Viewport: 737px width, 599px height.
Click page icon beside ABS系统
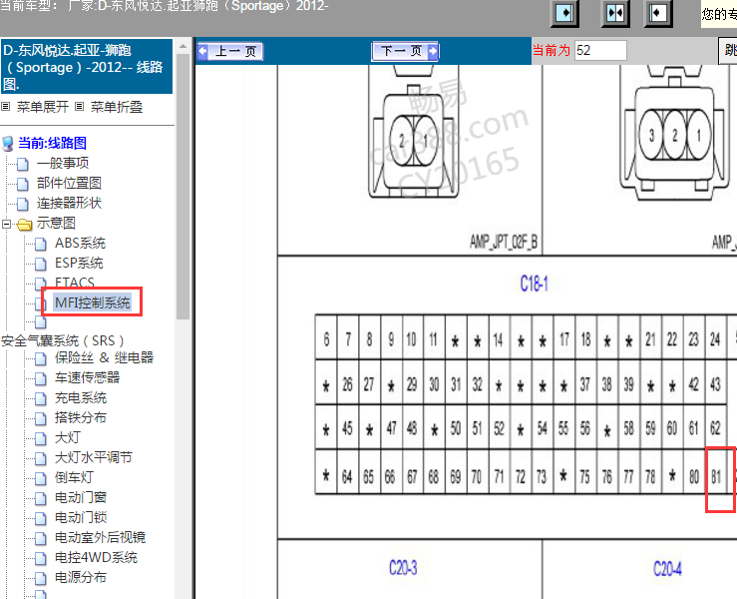point(41,245)
